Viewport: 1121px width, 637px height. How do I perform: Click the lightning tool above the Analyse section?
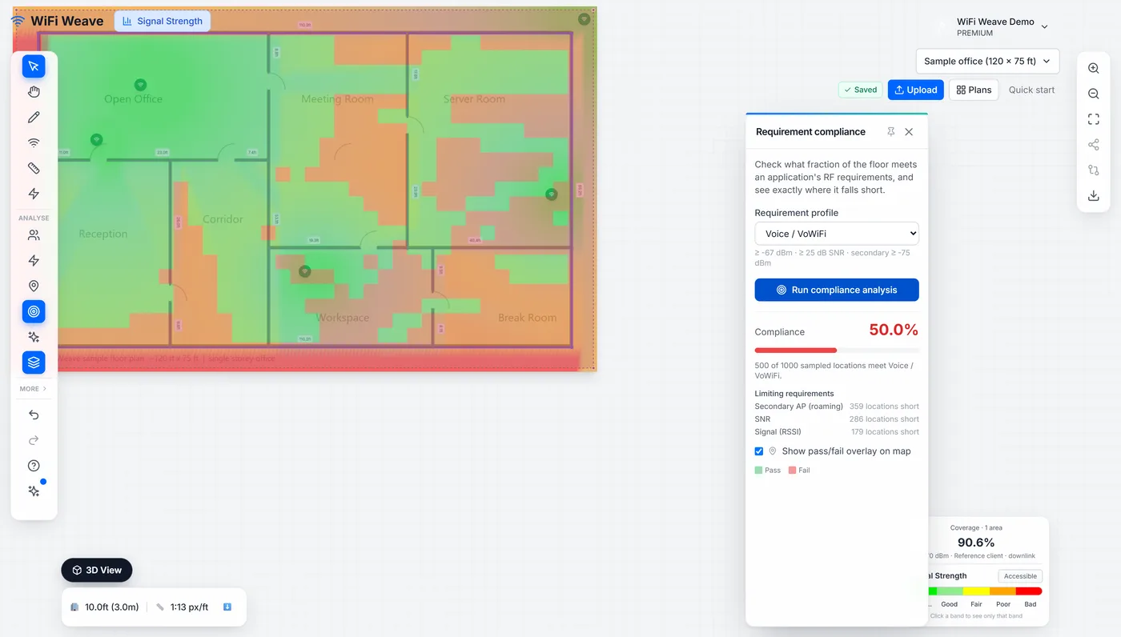[34, 194]
